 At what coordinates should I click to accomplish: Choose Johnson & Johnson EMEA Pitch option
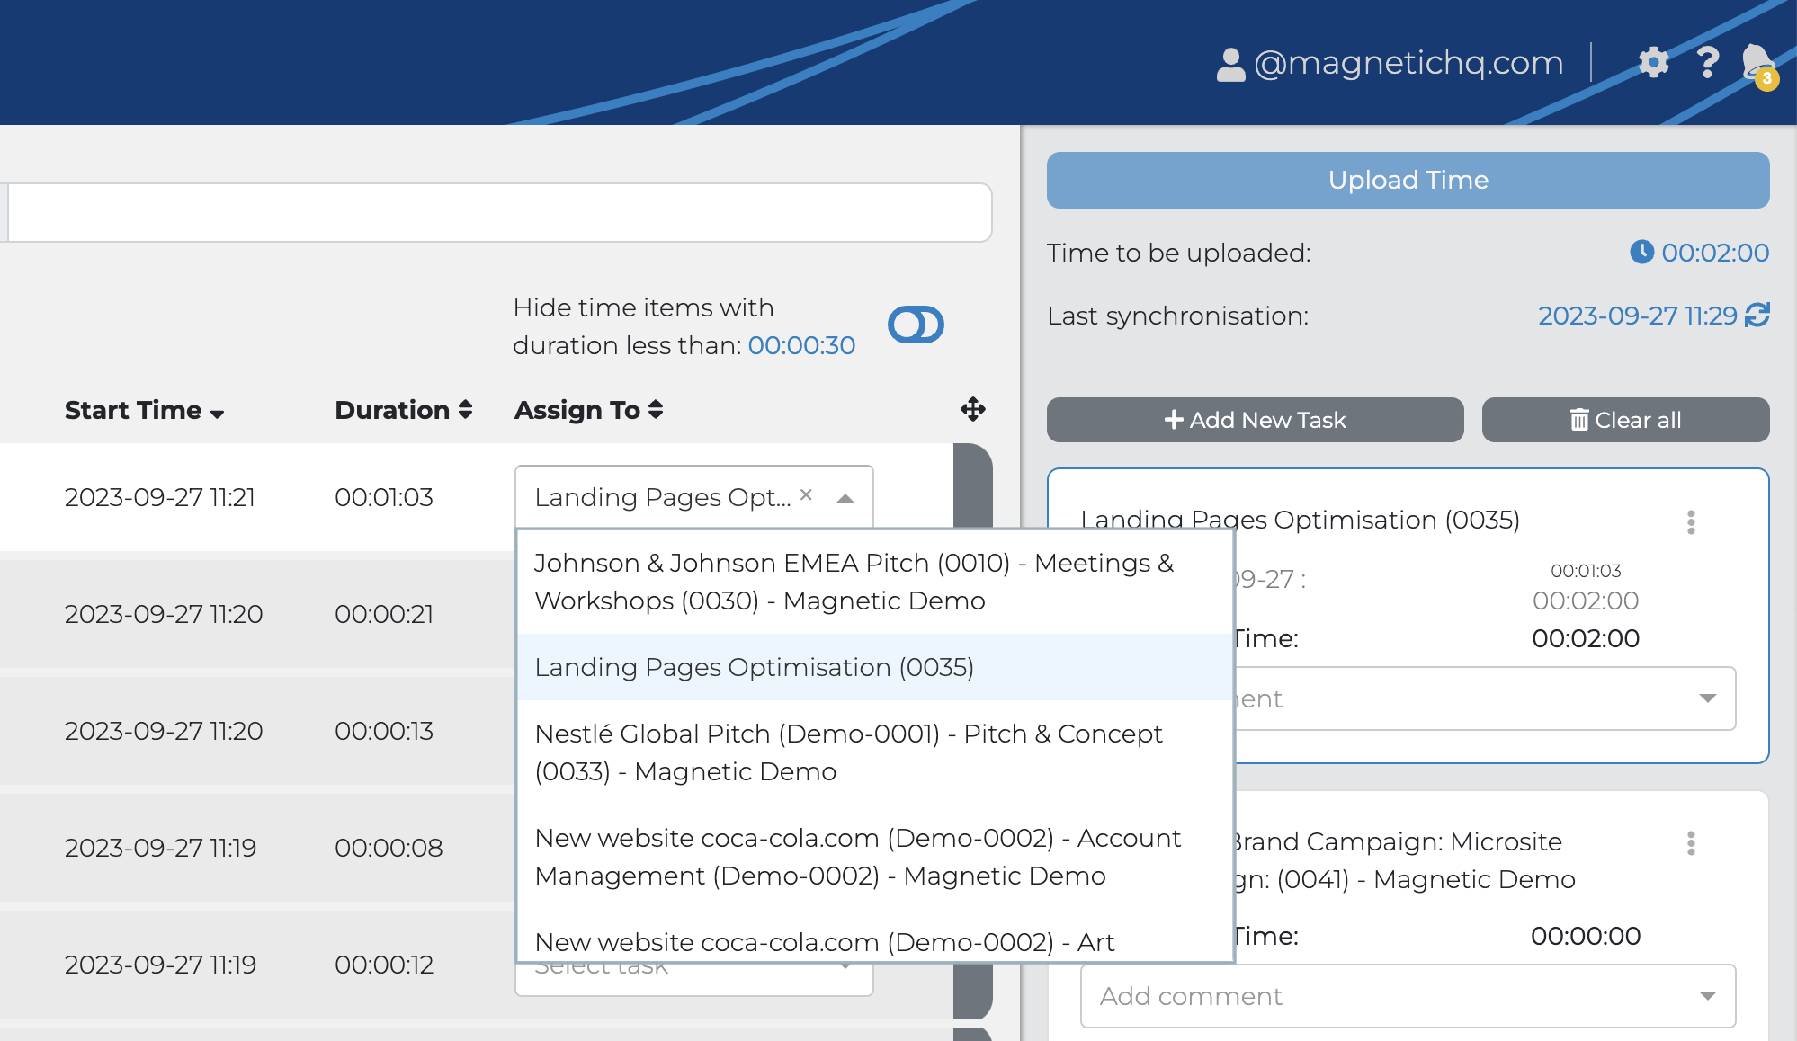point(854,582)
